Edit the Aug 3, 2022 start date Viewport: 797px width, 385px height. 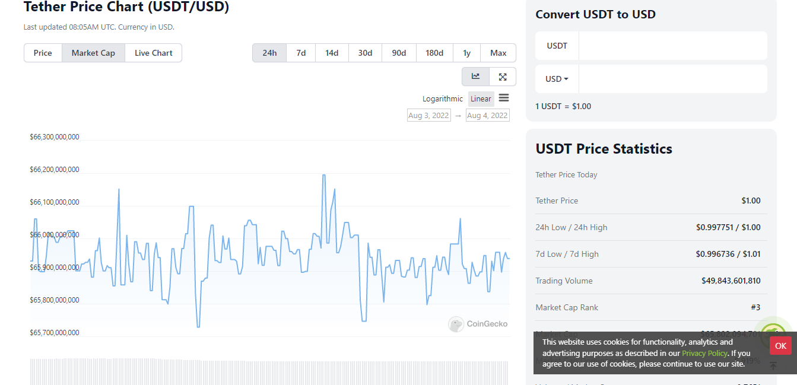428,116
